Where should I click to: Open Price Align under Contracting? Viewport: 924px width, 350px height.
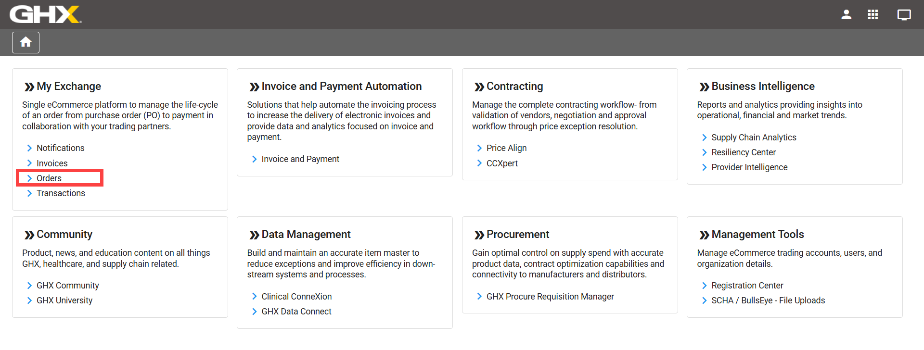point(506,148)
